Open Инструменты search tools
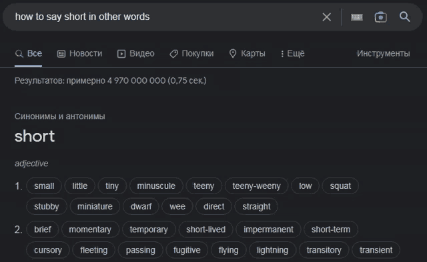427x262 pixels. 383,53
